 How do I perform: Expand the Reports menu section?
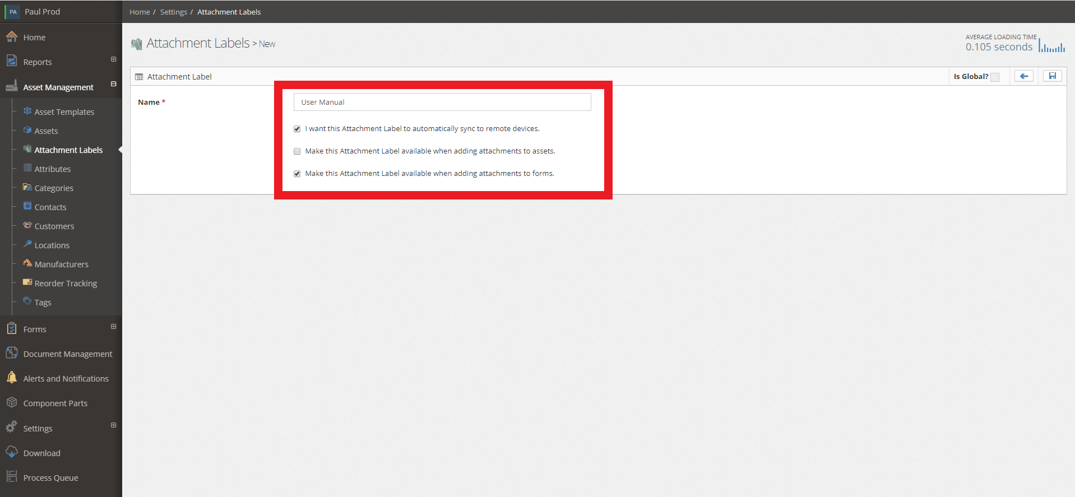(113, 59)
